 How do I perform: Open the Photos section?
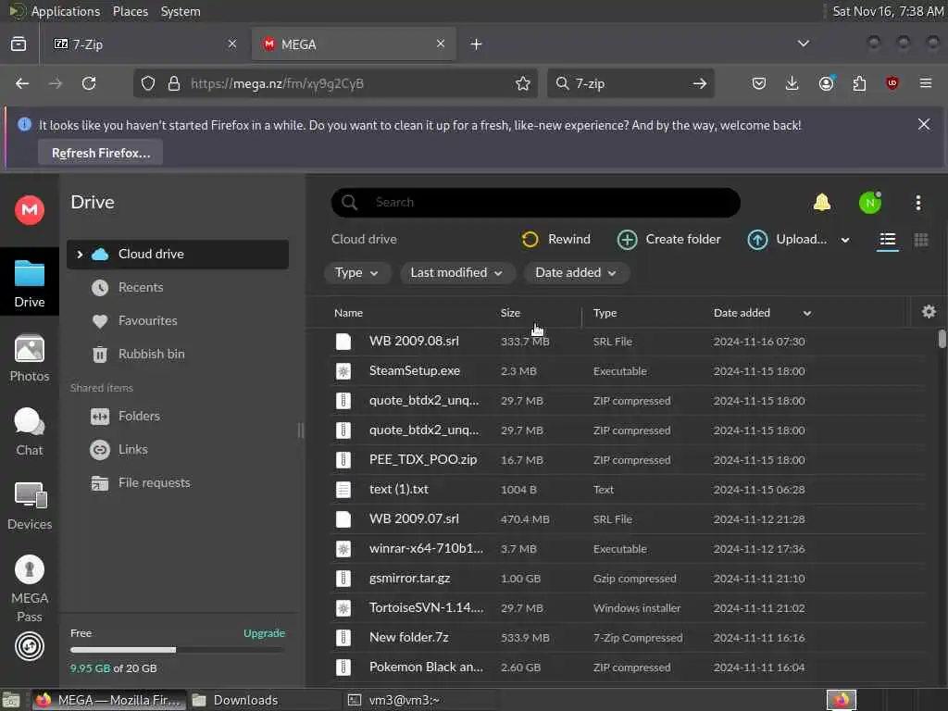(29, 358)
